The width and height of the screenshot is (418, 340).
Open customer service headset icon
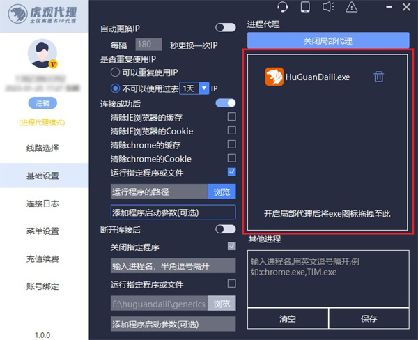coord(283,7)
